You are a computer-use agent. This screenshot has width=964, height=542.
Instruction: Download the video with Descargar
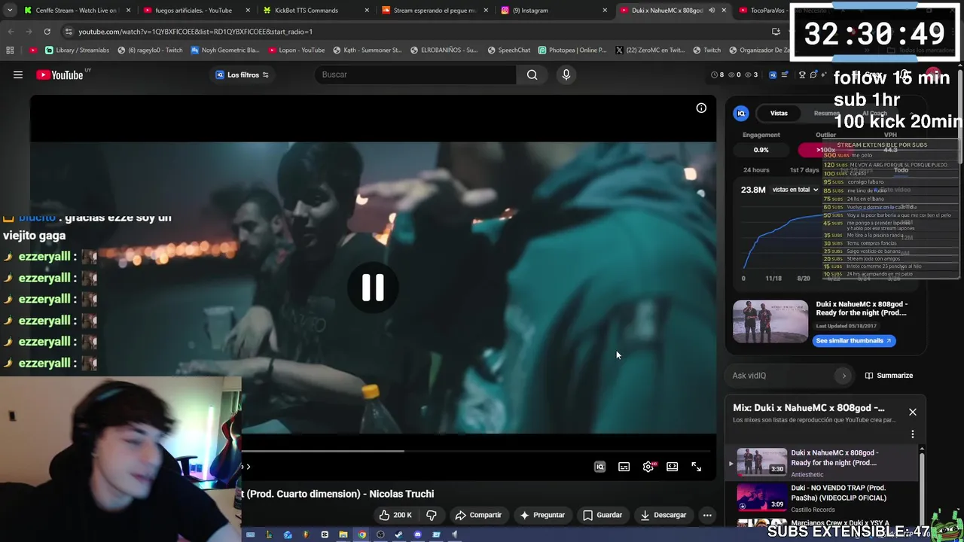click(664, 515)
